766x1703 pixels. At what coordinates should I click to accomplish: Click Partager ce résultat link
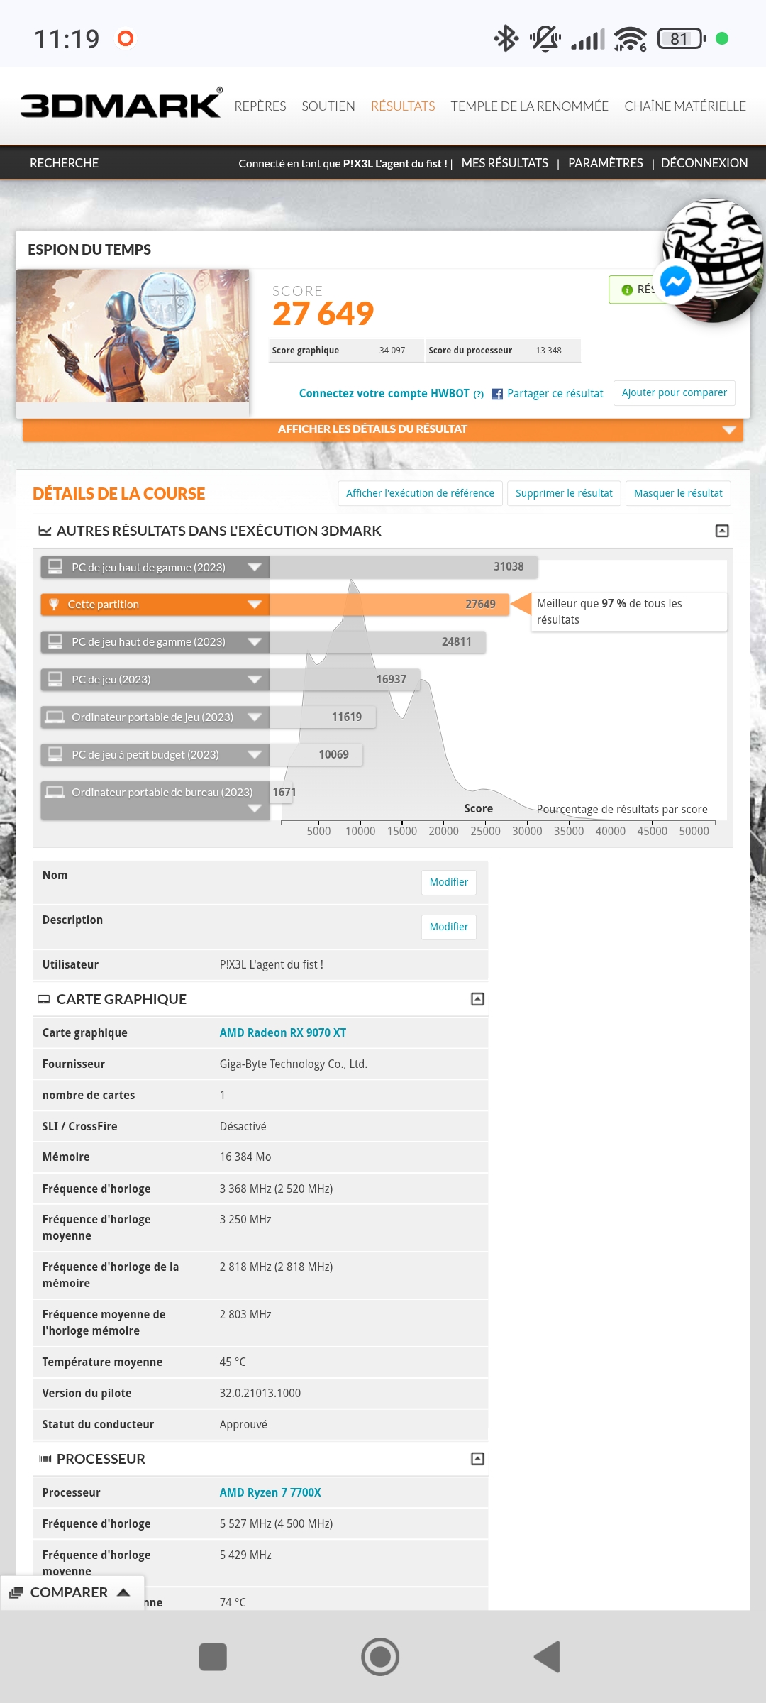(x=555, y=394)
